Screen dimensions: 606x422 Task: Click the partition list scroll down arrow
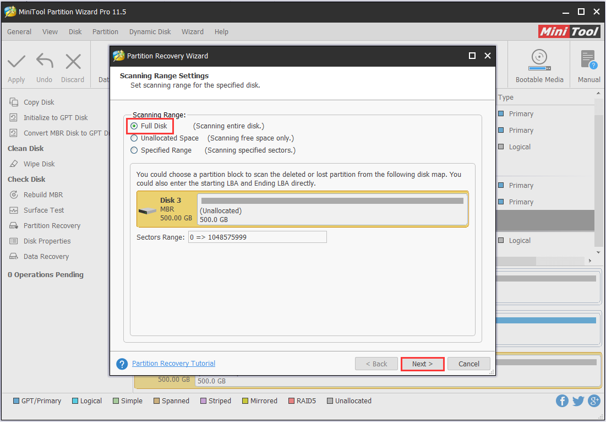tap(598, 252)
